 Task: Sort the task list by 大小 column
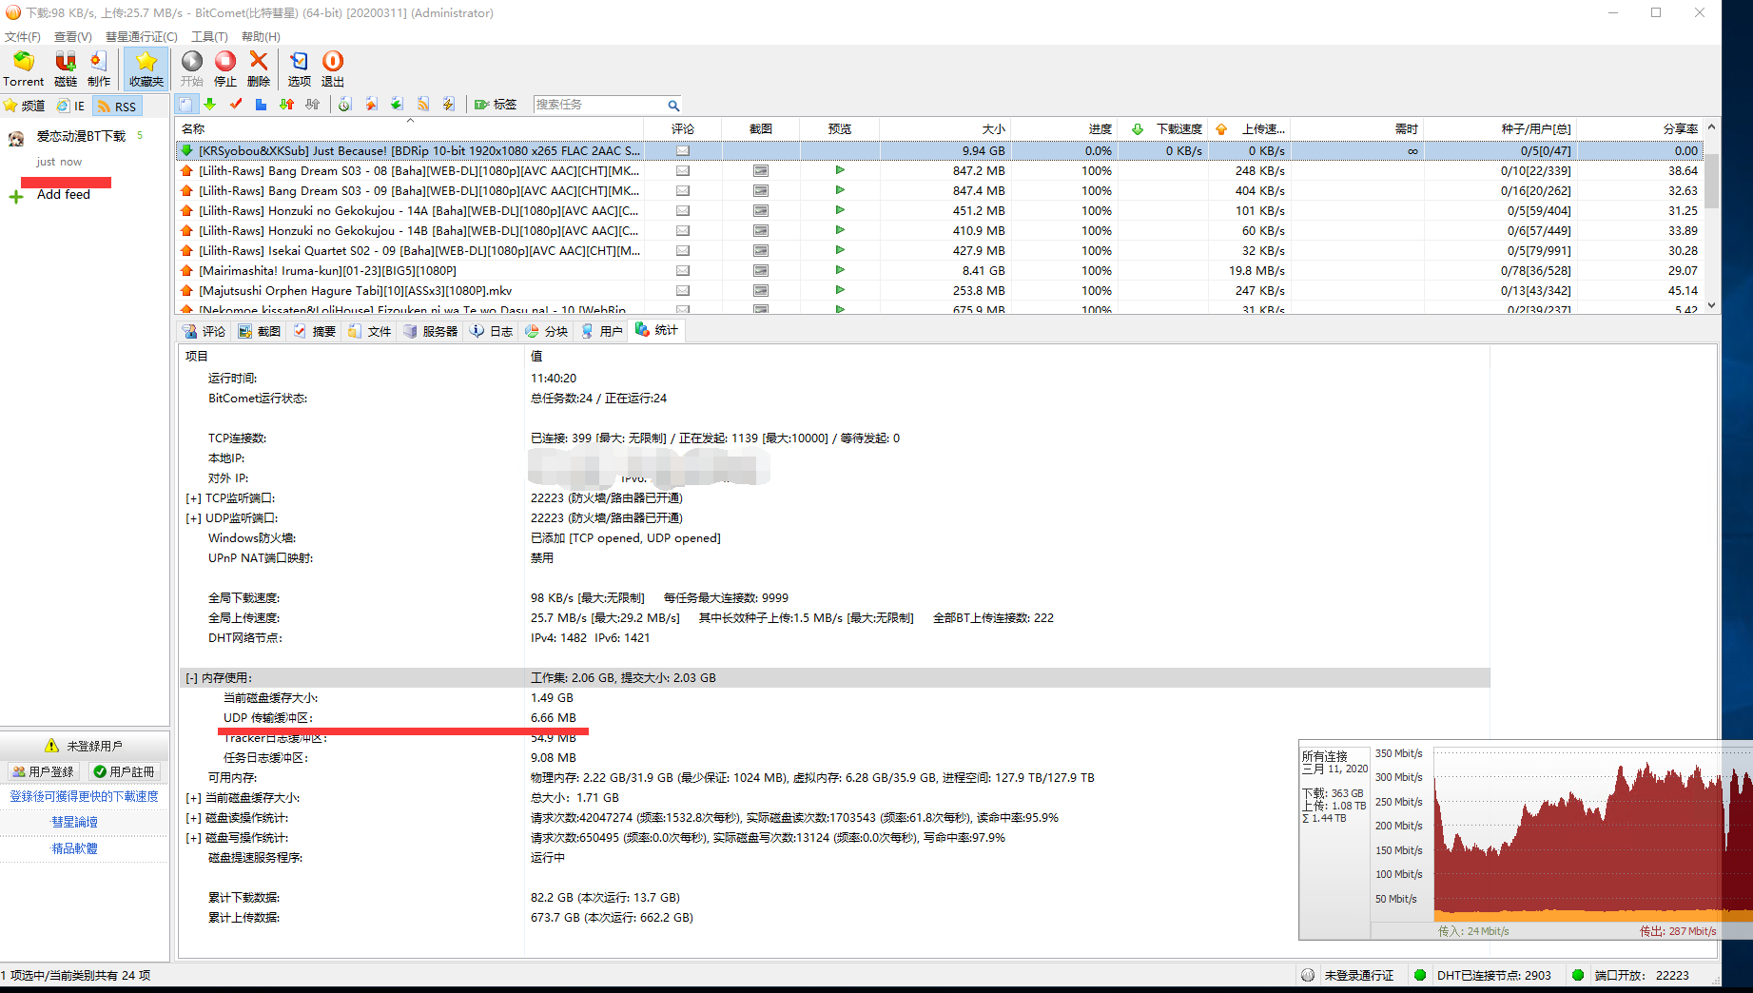pos(945,128)
